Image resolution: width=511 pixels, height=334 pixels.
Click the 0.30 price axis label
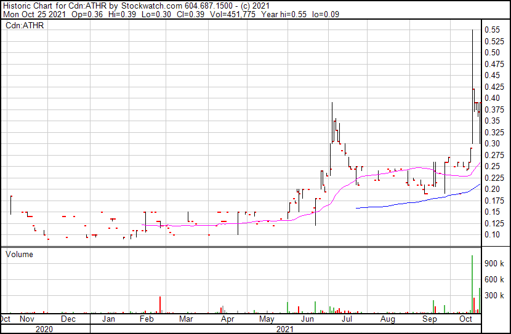[492, 143]
